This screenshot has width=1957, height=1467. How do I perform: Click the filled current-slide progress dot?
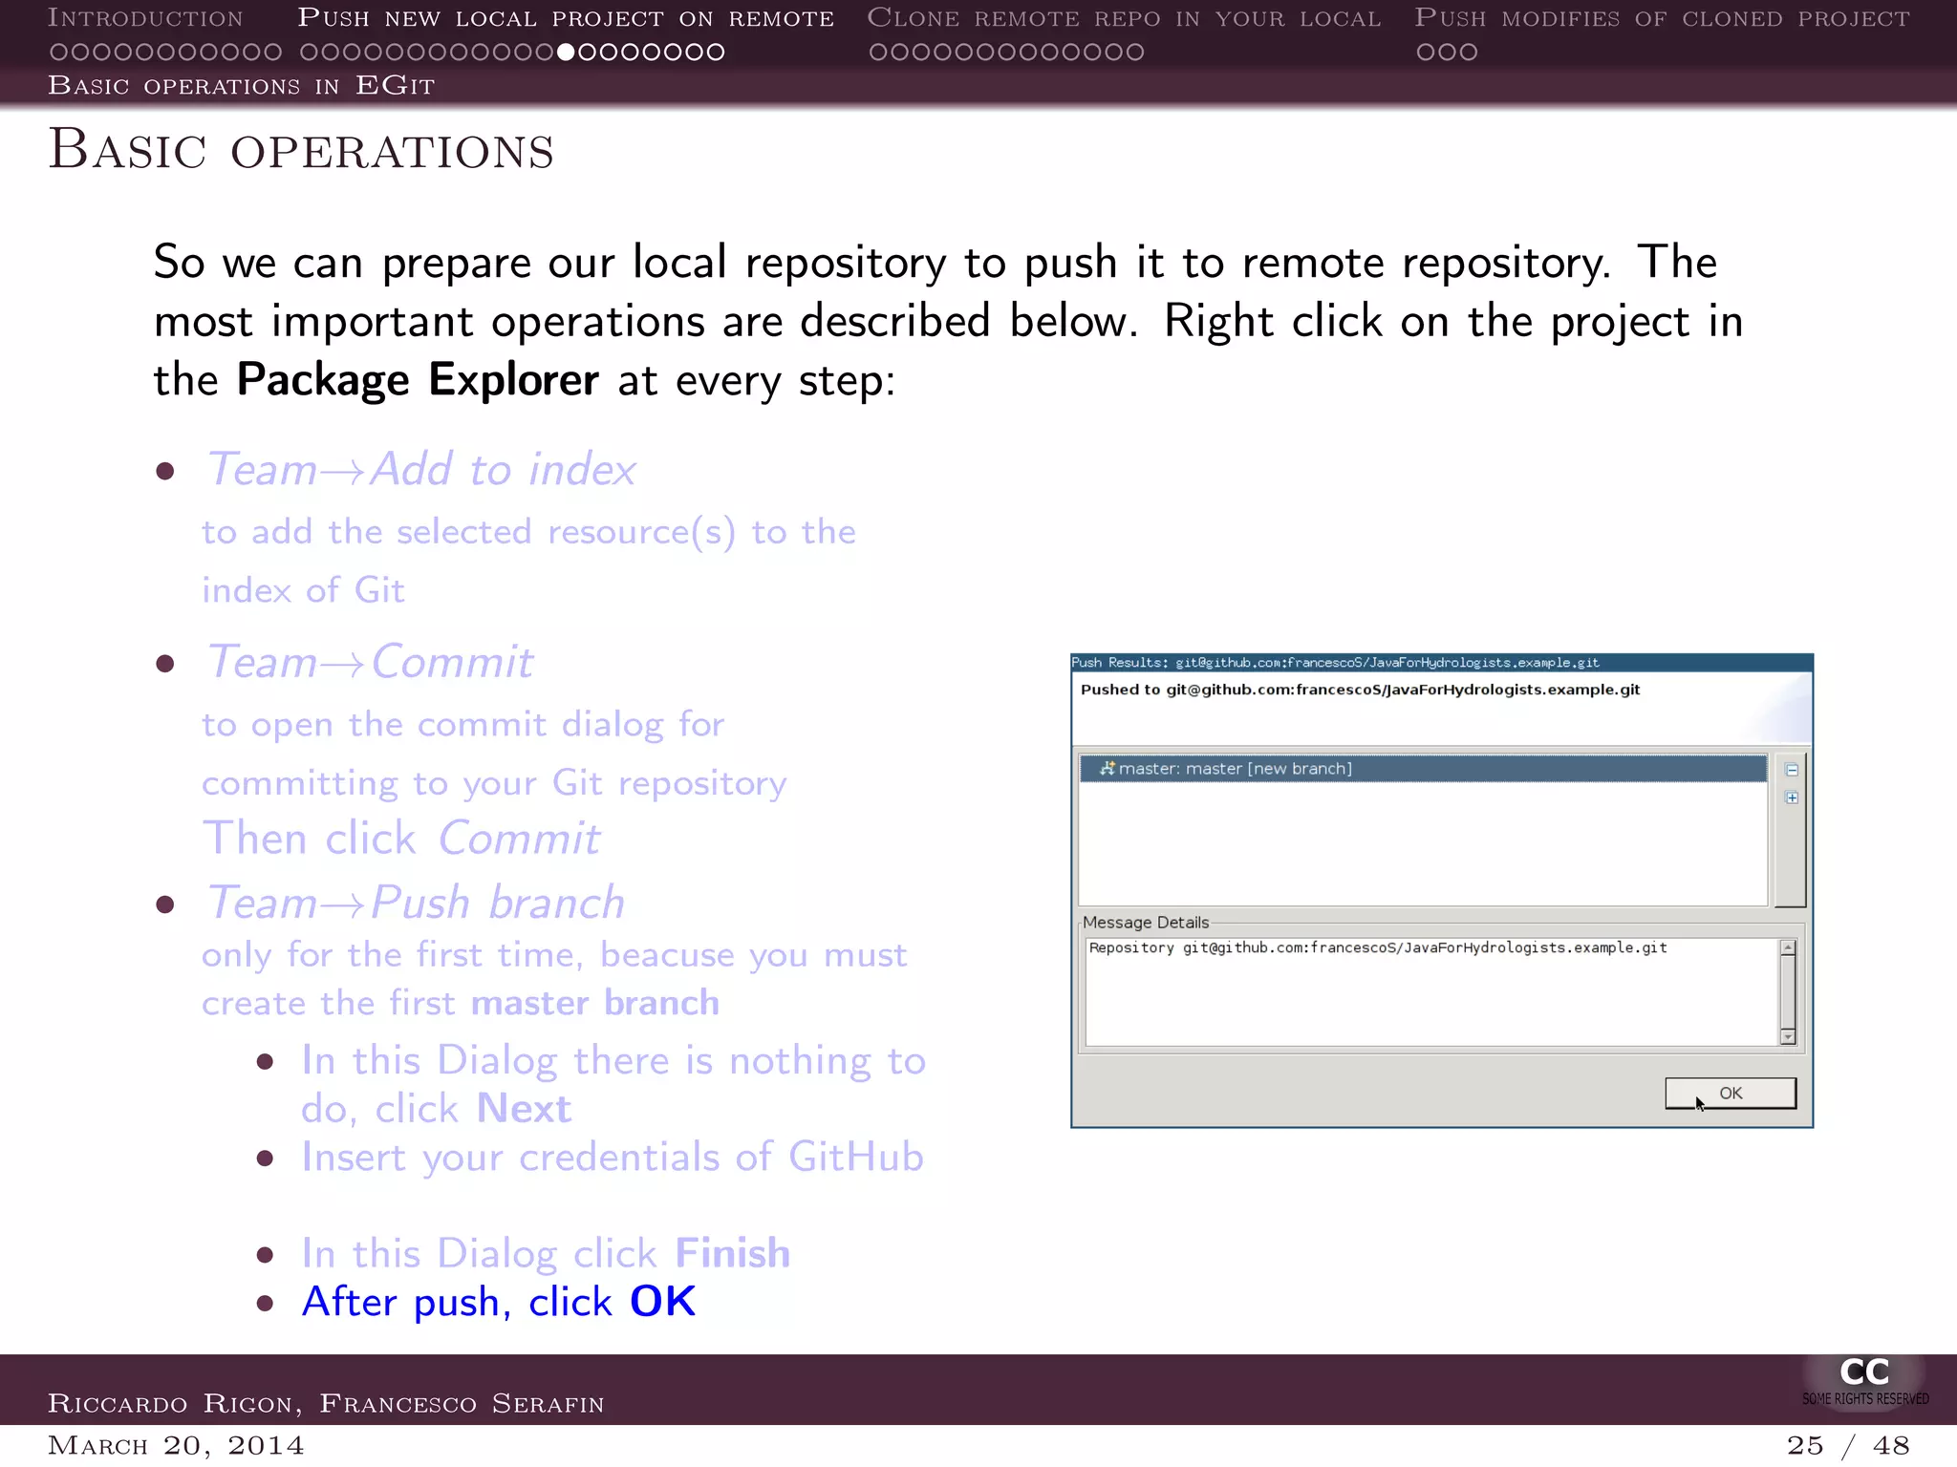click(566, 52)
